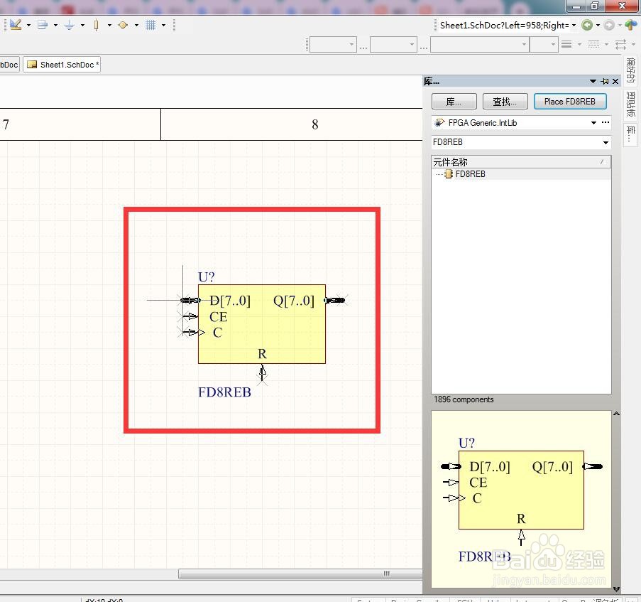Expand the alignment tools dropdown arrow
Image resolution: width=641 pixels, height=602 pixels.
pos(55,26)
